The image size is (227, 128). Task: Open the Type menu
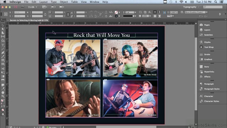pos(54,2)
